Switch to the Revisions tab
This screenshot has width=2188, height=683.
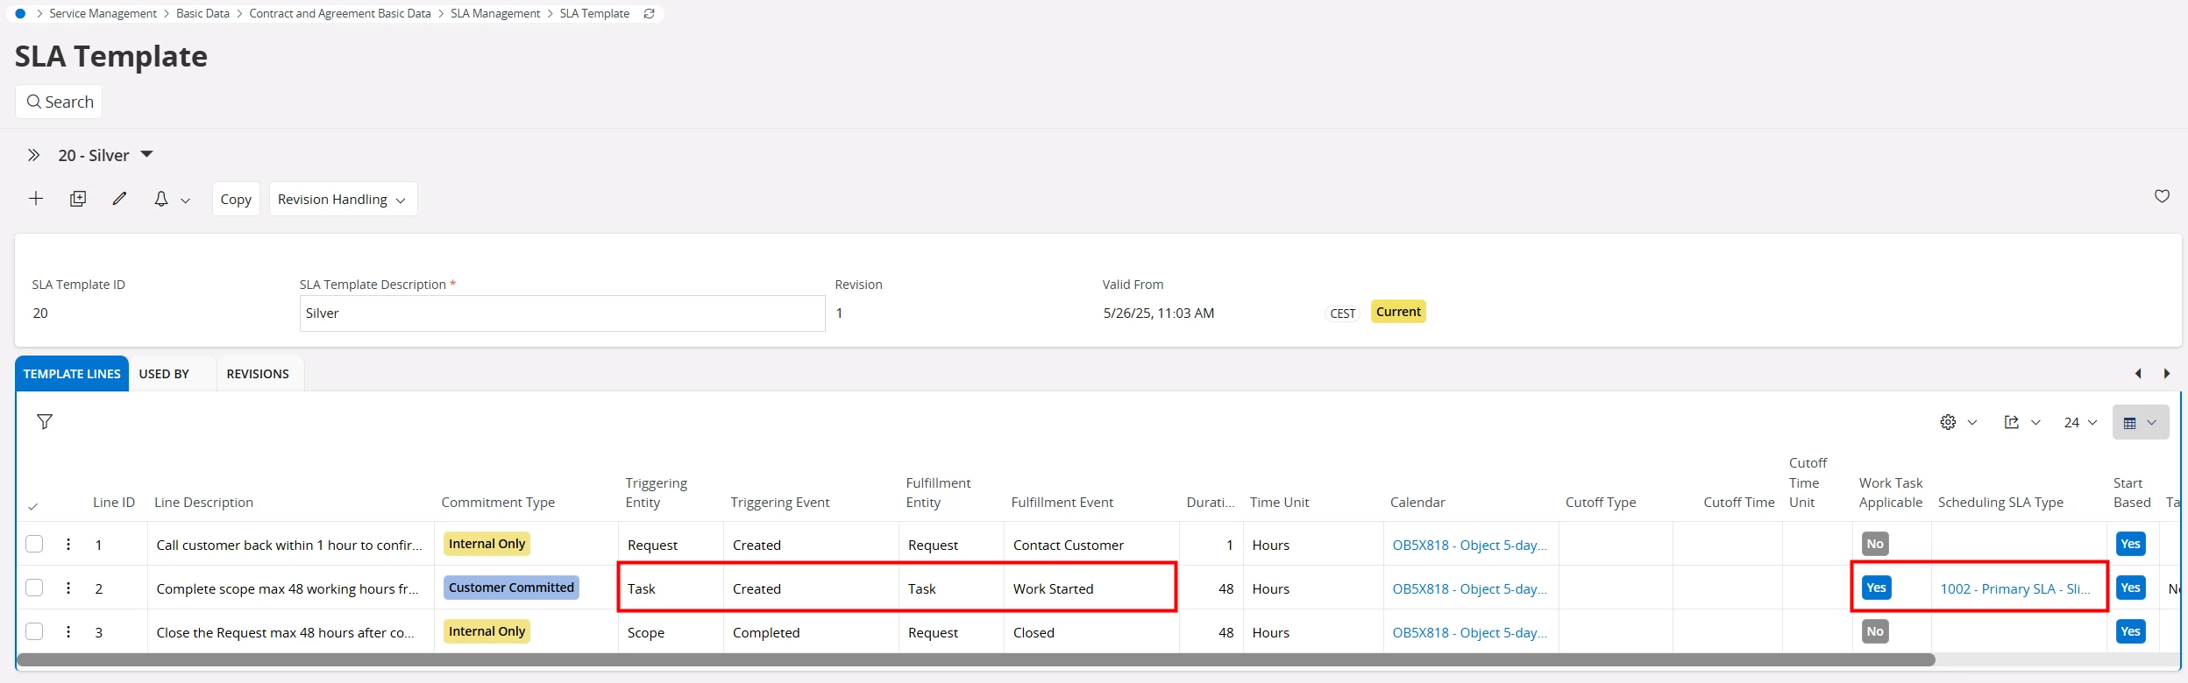pyautogui.click(x=258, y=374)
